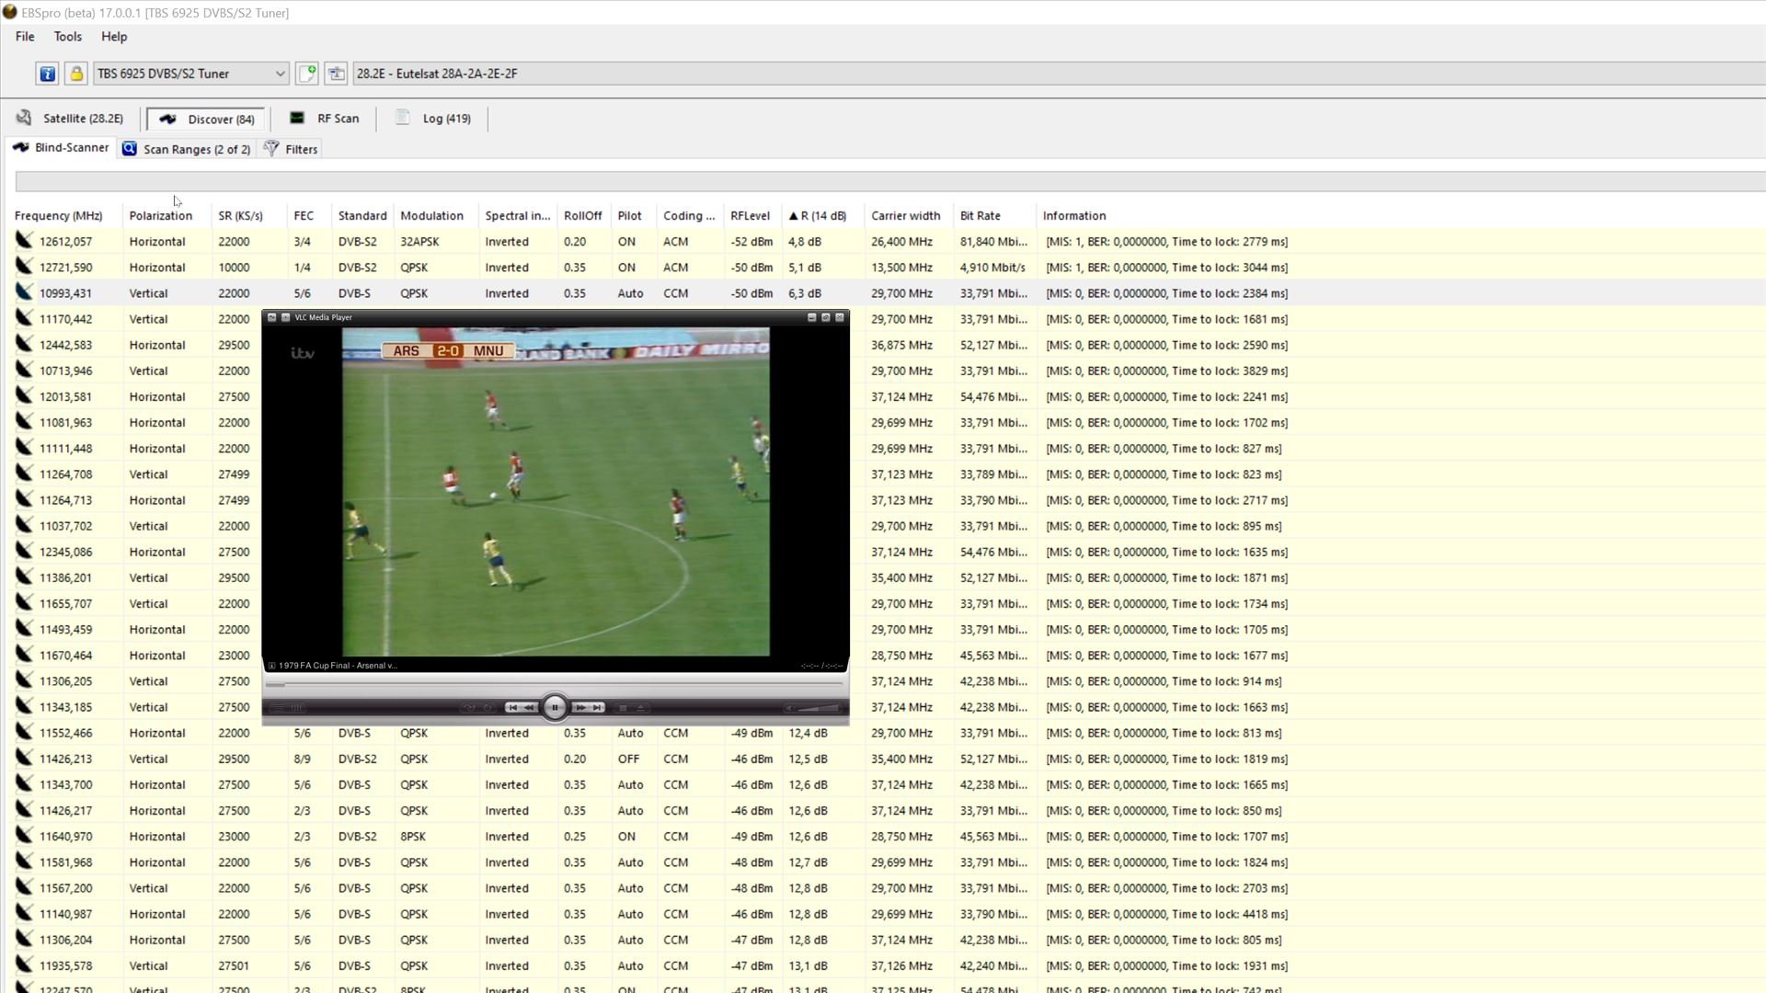
Task: Open the TBS 6925 DVBS/S2 Tuner dropdown
Action: click(280, 74)
